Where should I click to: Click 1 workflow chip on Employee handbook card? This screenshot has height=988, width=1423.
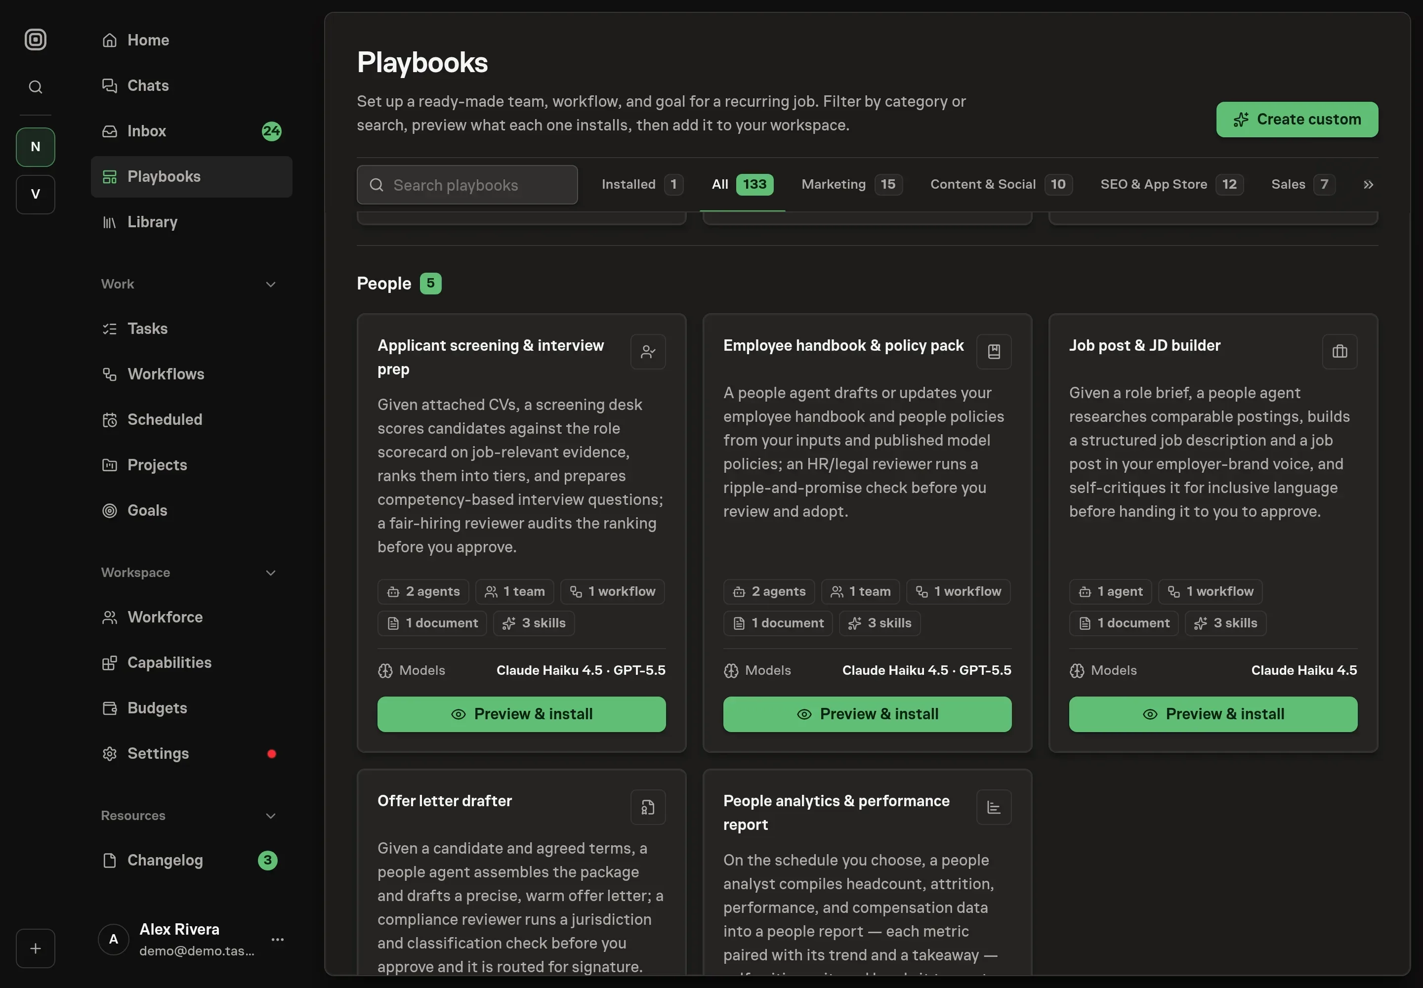(x=958, y=592)
